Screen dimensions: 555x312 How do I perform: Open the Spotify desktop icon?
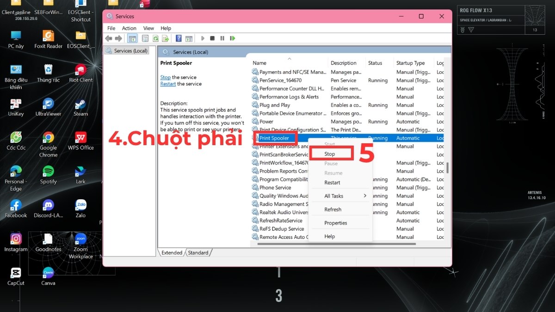tap(48, 174)
